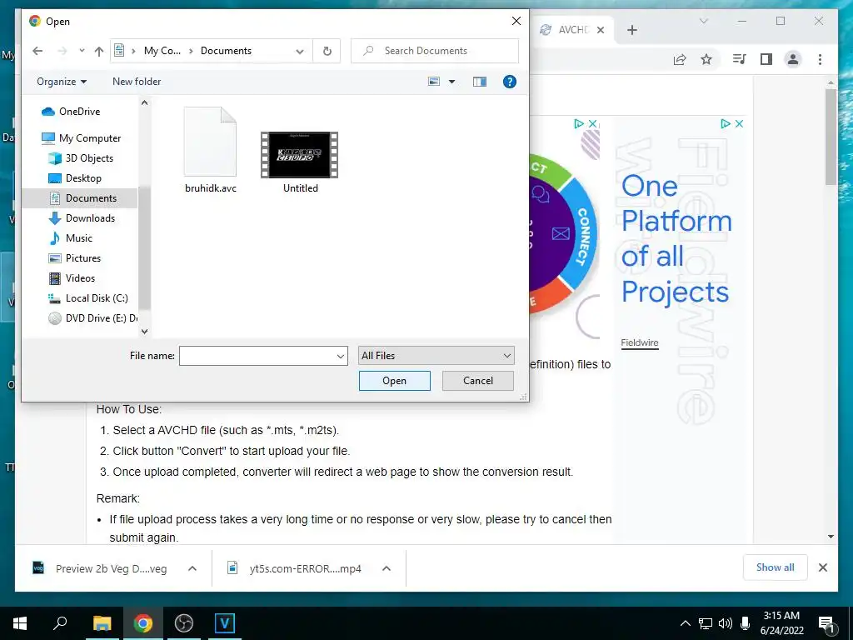Image resolution: width=853 pixels, height=640 pixels.
Task: Open Desktop in navigation pane
Action: click(83, 178)
